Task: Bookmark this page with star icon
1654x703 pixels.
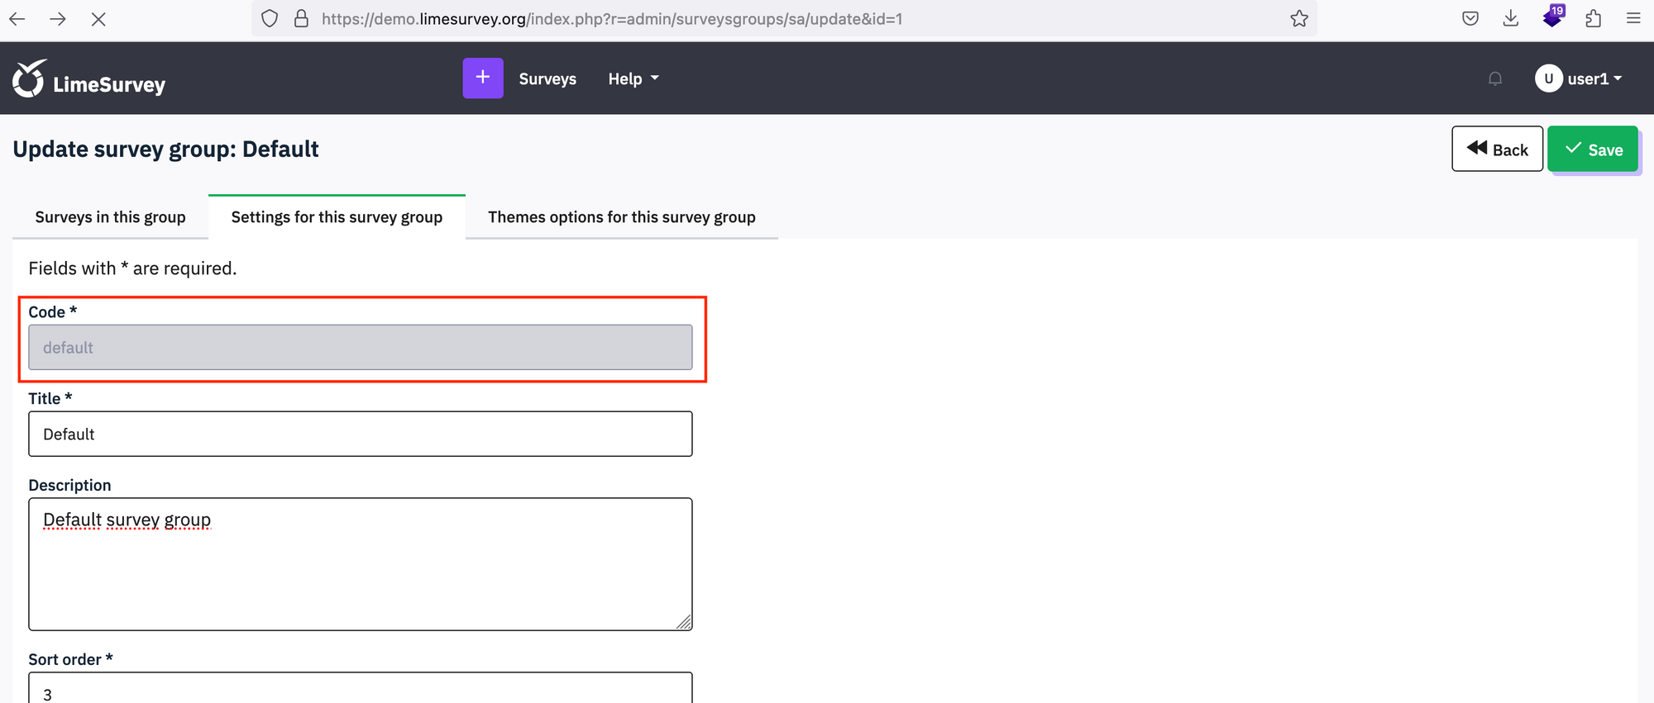Action: pos(1299,19)
